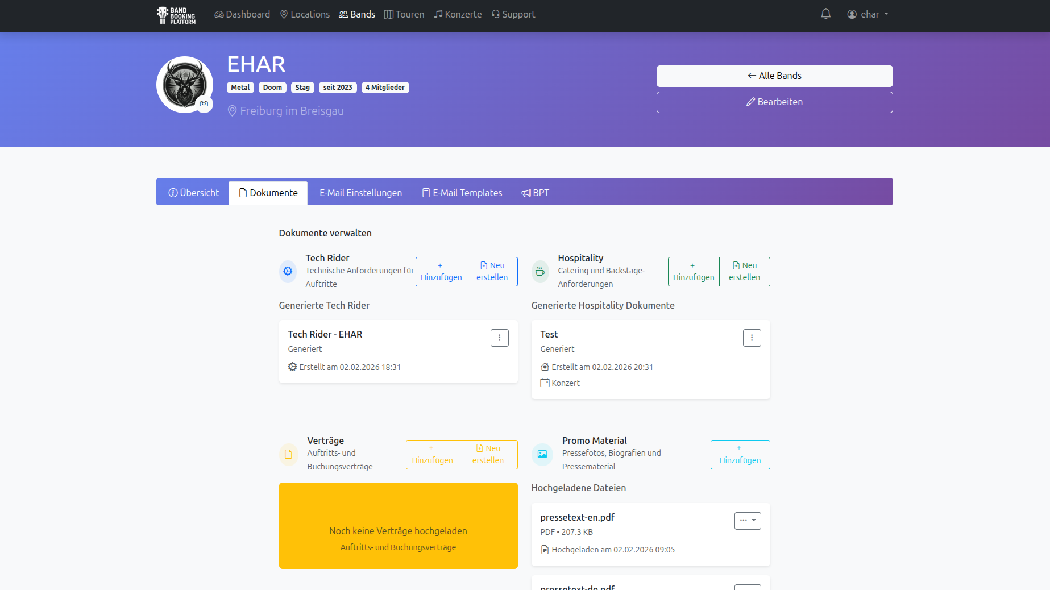Open Konzerte in the top navigation

tap(458, 14)
